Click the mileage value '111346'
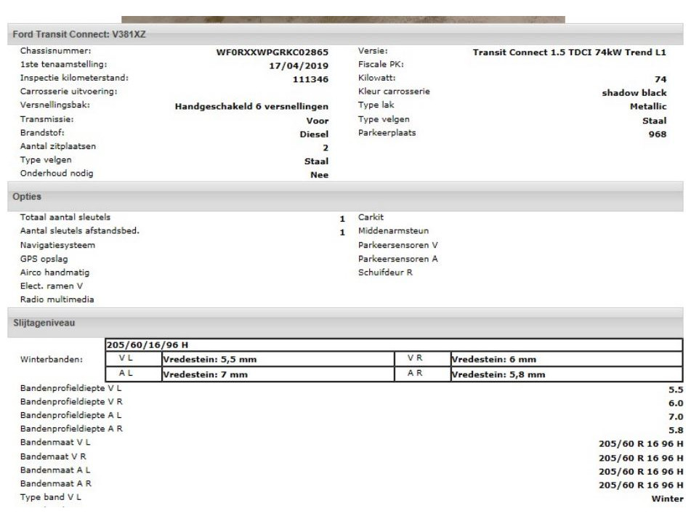Viewport: 699px width, 524px height. [x=310, y=79]
